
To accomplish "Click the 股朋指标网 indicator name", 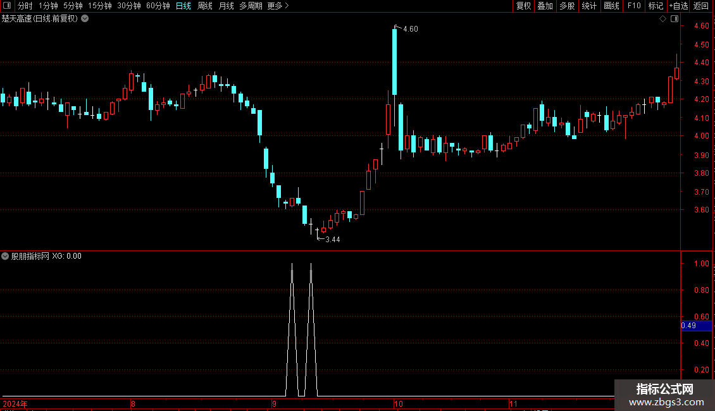I will (30, 256).
